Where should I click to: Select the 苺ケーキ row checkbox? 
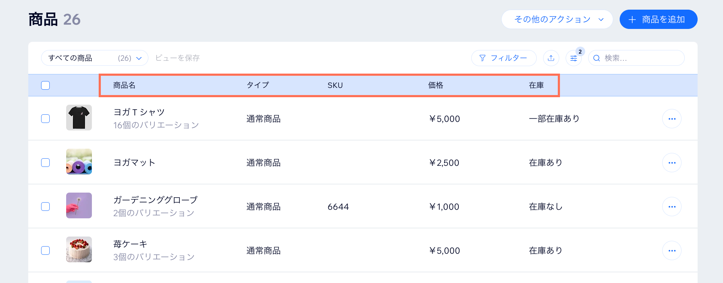(45, 250)
